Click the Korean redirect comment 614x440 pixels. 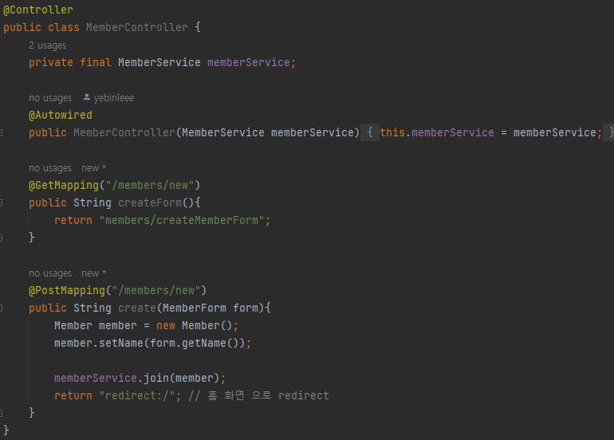point(258,396)
